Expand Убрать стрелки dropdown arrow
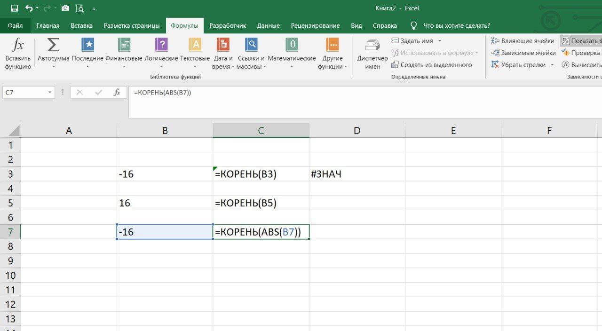The image size is (602, 331). 552,65
